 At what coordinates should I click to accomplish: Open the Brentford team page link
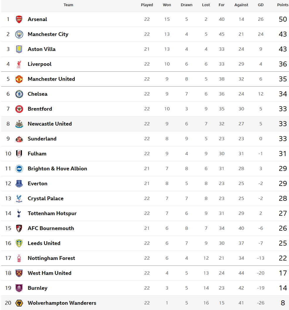[x=40, y=109]
